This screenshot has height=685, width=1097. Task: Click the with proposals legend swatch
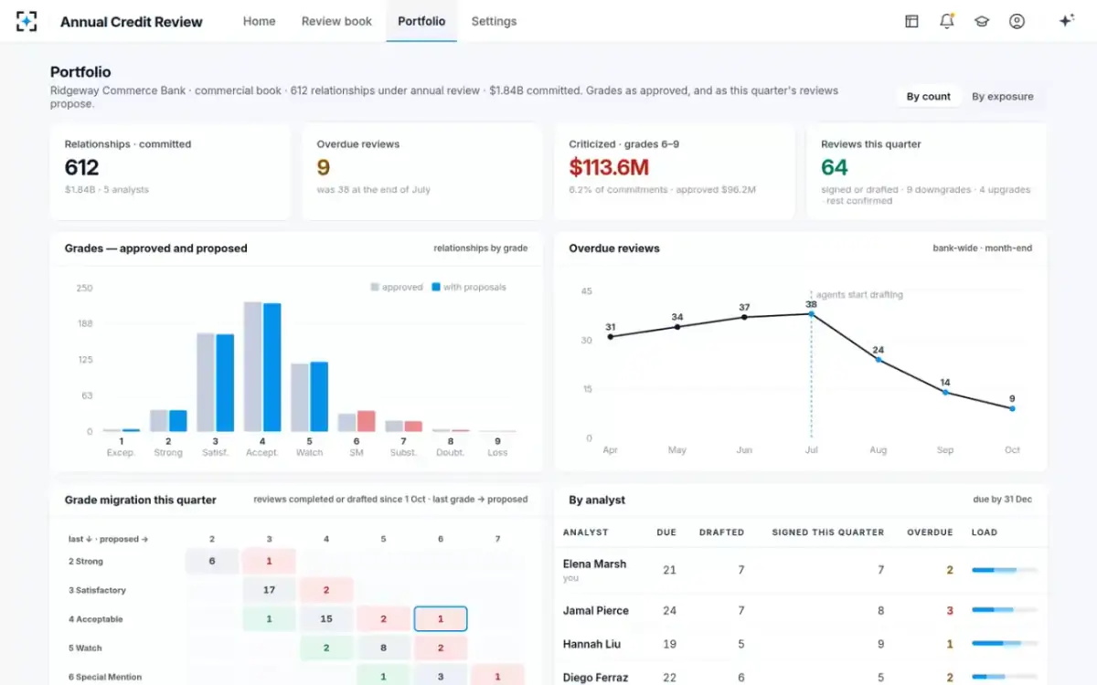coord(436,287)
